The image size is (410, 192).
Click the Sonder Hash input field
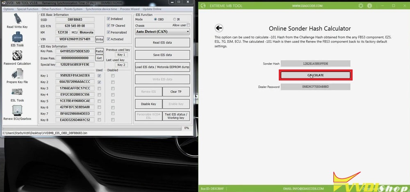(x=315, y=64)
